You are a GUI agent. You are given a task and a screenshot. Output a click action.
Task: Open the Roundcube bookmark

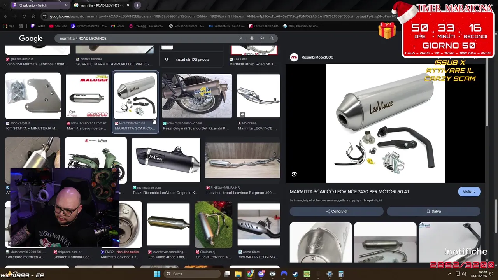click(x=300, y=26)
